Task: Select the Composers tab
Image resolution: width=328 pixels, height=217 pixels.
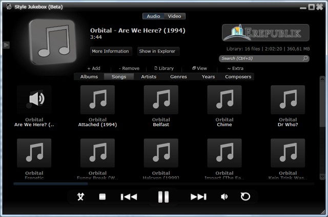Action: coord(238,77)
